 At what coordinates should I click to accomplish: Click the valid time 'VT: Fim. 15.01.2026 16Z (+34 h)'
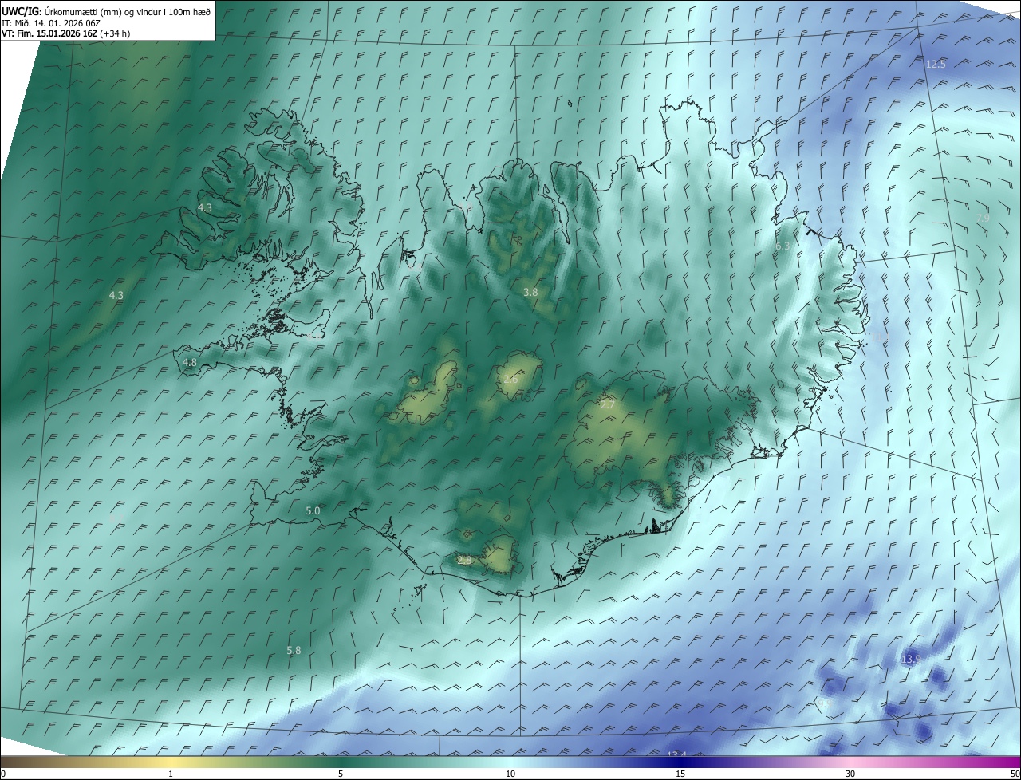click(65, 33)
